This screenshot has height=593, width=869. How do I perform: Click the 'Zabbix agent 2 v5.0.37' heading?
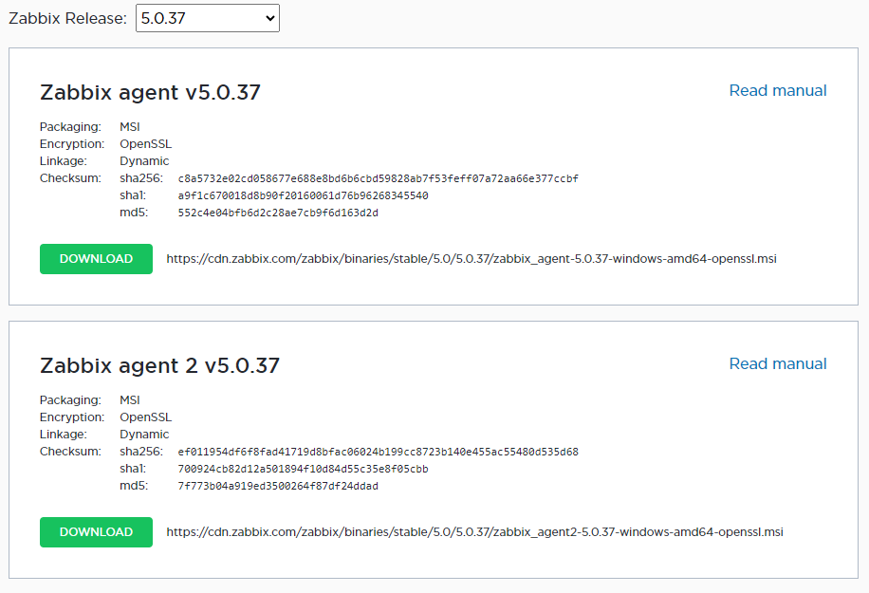[x=159, y=365]
